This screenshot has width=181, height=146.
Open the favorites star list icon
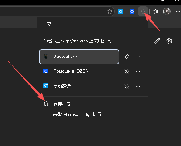point(156,11)
